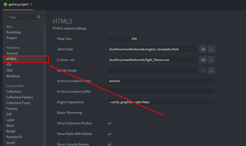Enable the Wasm Streaming checkbox
Image resolution: width=246 pixels, height=146 pixels.
(110, 113)
